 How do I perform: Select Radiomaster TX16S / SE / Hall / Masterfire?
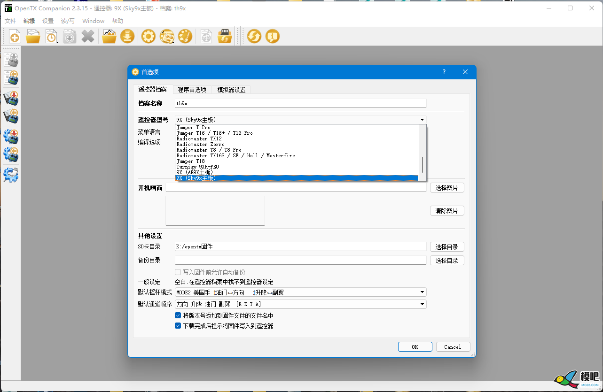297,155
